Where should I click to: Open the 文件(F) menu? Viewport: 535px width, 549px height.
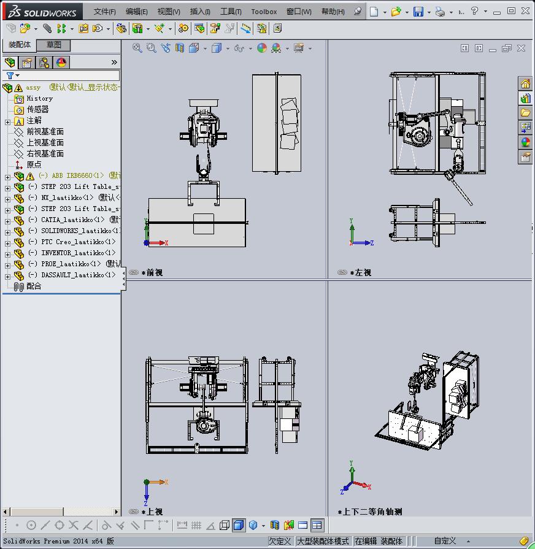pos(104,12)
